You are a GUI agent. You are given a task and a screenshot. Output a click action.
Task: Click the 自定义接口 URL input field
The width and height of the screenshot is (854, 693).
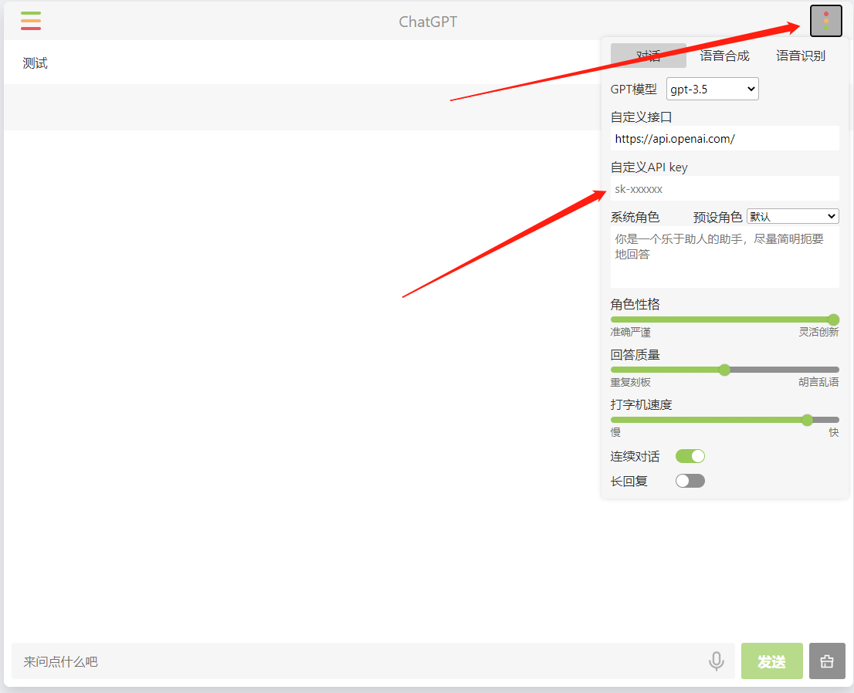(724, 139)
